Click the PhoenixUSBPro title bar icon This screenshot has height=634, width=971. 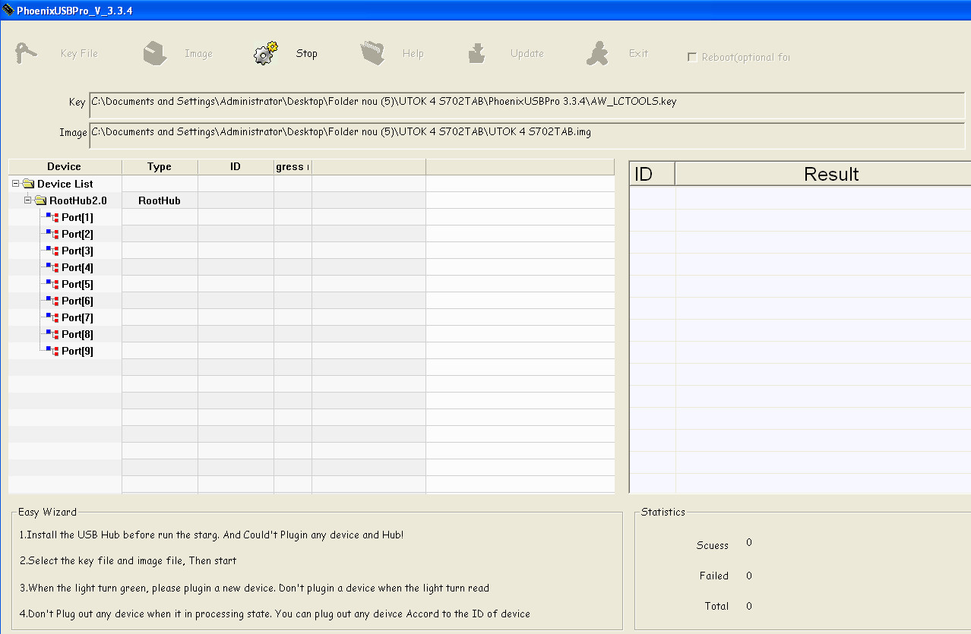tap(8, 10)
